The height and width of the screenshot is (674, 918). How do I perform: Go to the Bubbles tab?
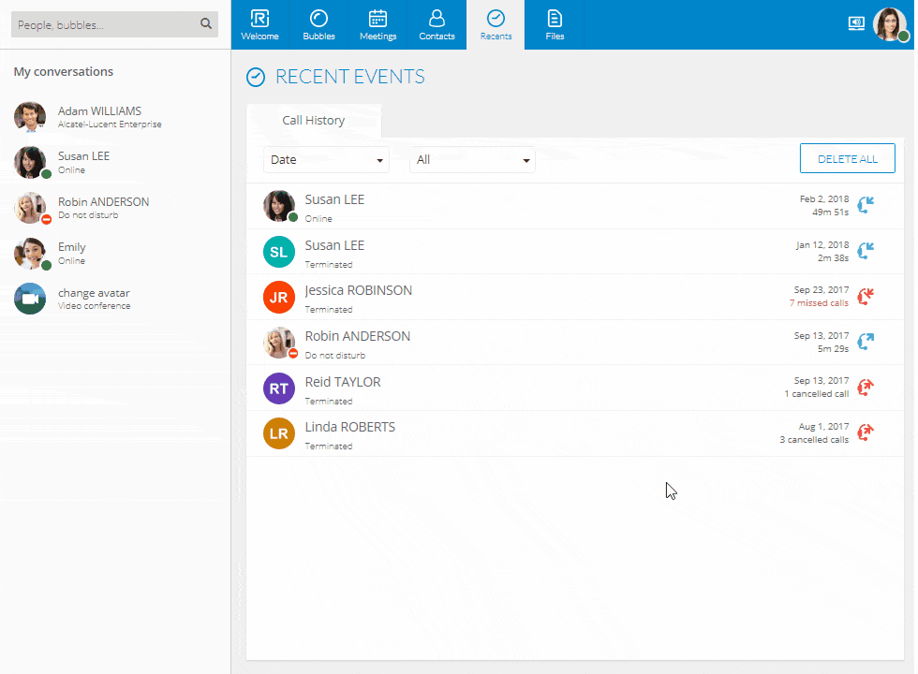[318, 24]
